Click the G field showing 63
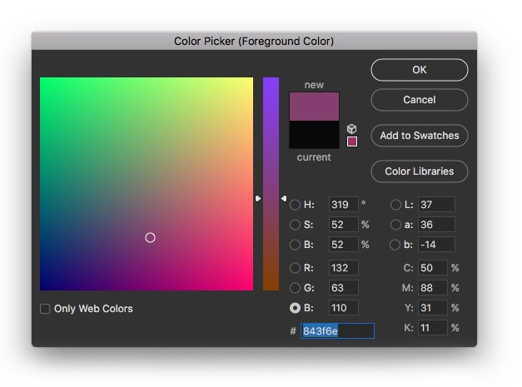522x387 pixels. click(344, 287)
